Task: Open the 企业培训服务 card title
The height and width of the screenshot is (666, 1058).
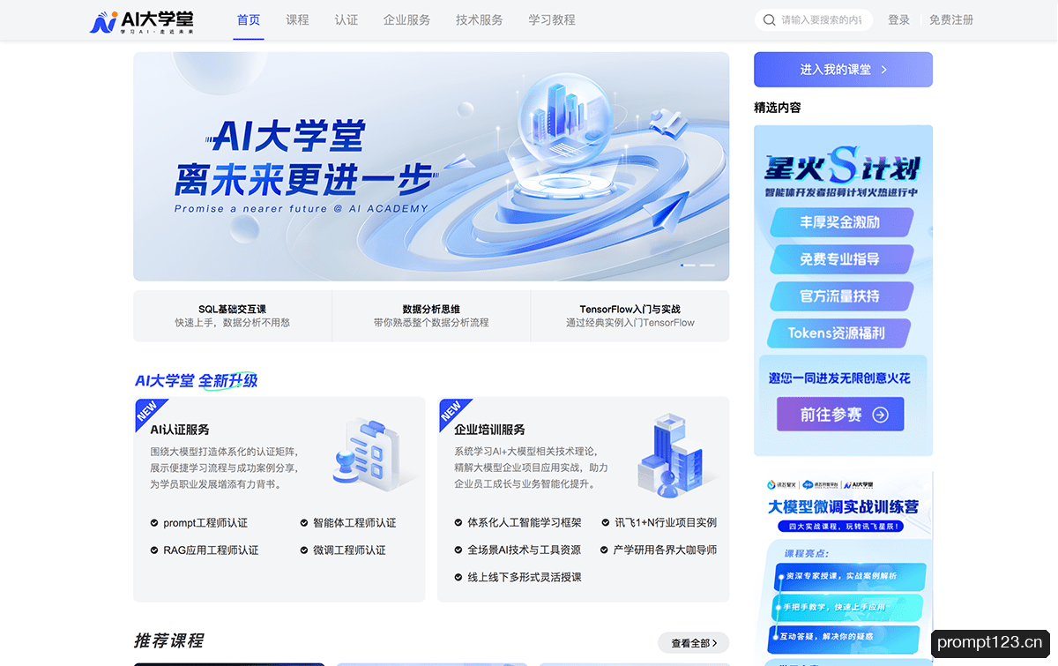Action: (489, 430)
